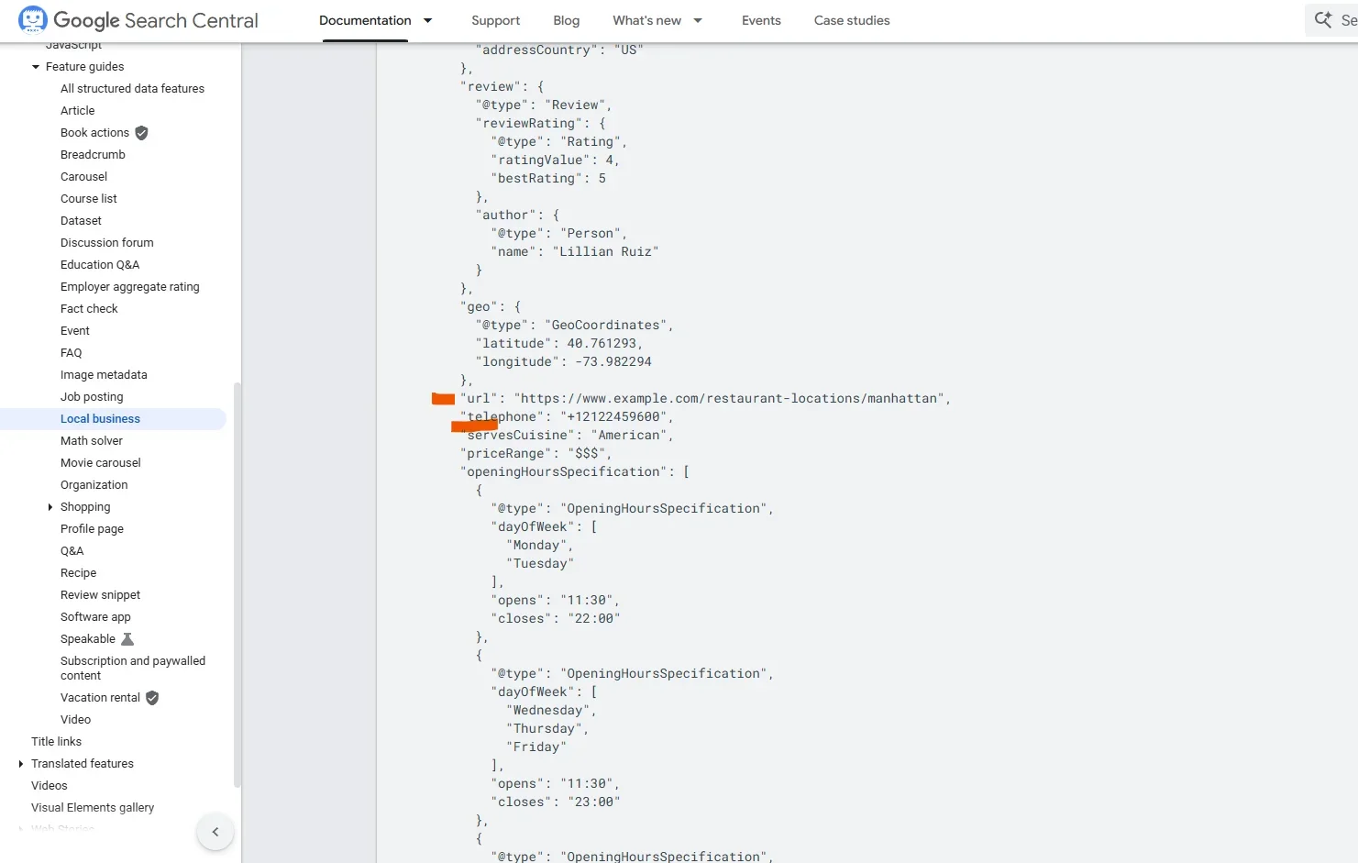
Task: Open Visual Elements gallery link
Action: click(93, 808)
